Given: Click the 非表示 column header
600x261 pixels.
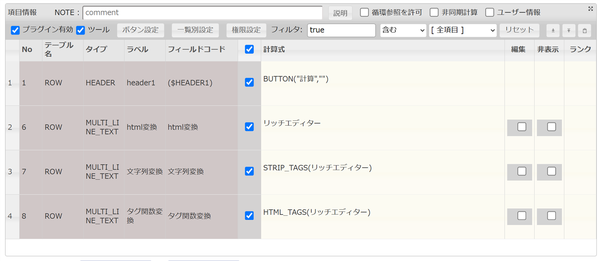Looking at the screenshot, I should coord(549,50).
